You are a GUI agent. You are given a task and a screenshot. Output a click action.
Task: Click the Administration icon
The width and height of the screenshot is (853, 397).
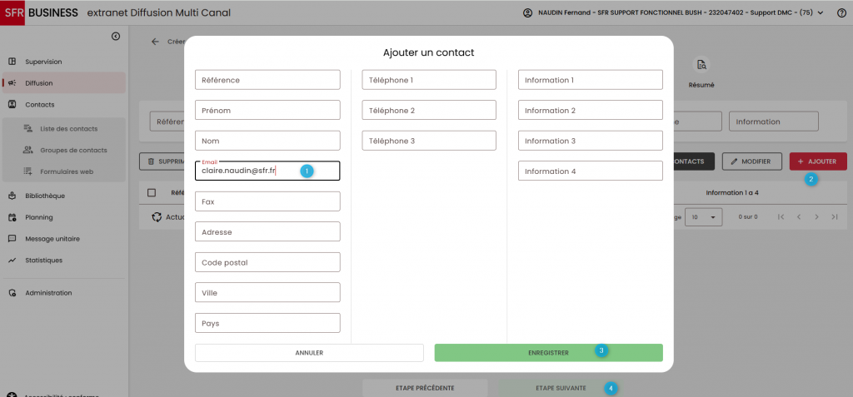pos(12,293)
